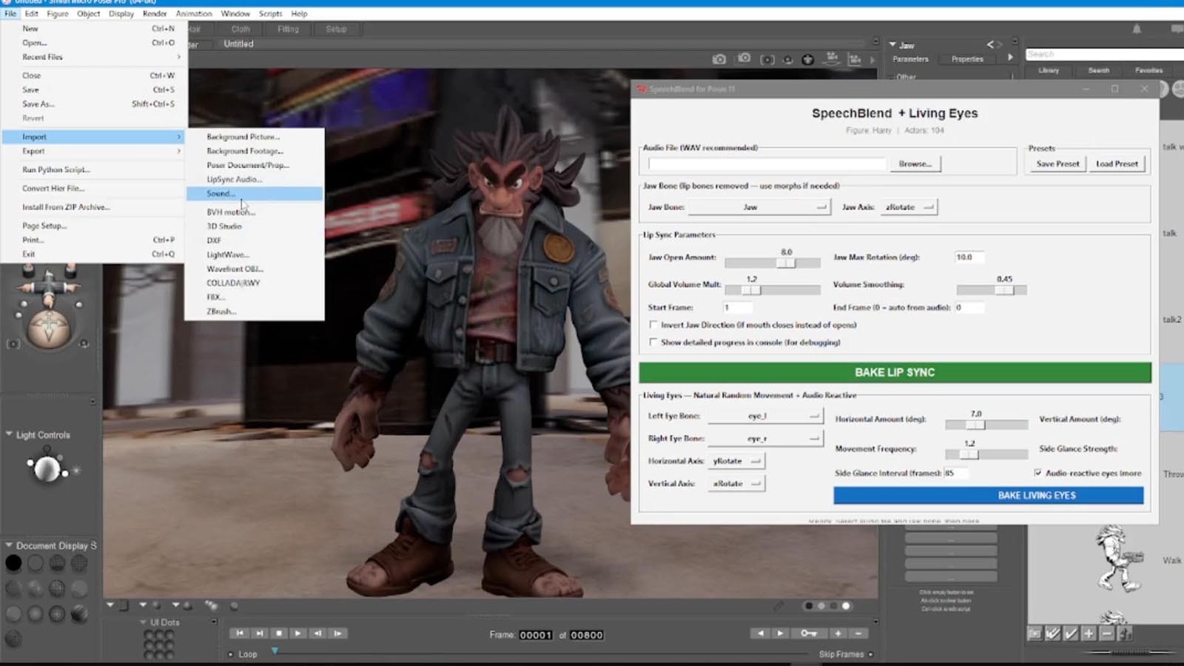Click the Save Preset button
The image size is (1184, 666).
1057,164
